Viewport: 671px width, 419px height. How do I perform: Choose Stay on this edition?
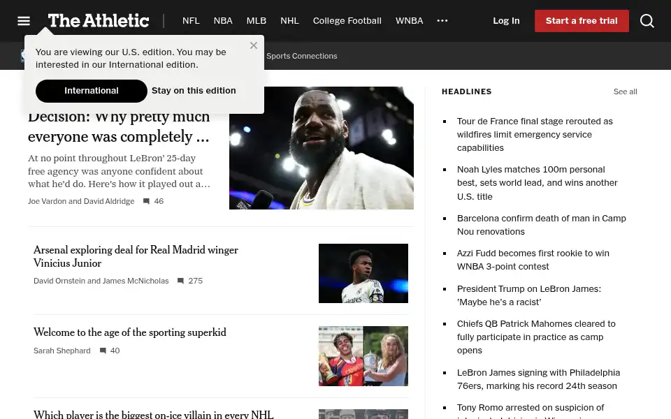click(194, 91)
